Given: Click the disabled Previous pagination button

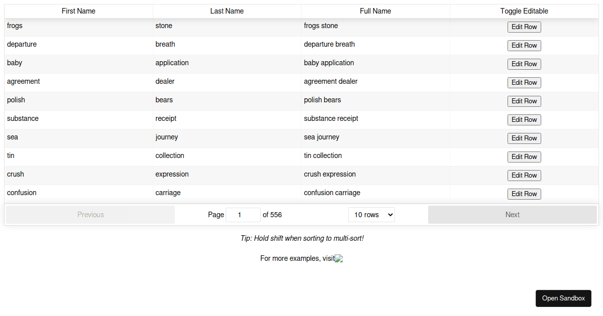Looking at the screenshot, I should coord(90,214).
